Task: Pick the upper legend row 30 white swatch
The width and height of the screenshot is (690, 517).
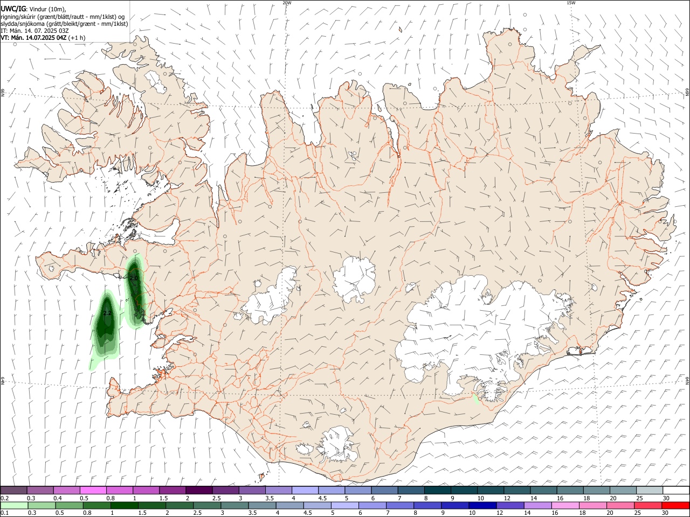Action: (676, 490)
